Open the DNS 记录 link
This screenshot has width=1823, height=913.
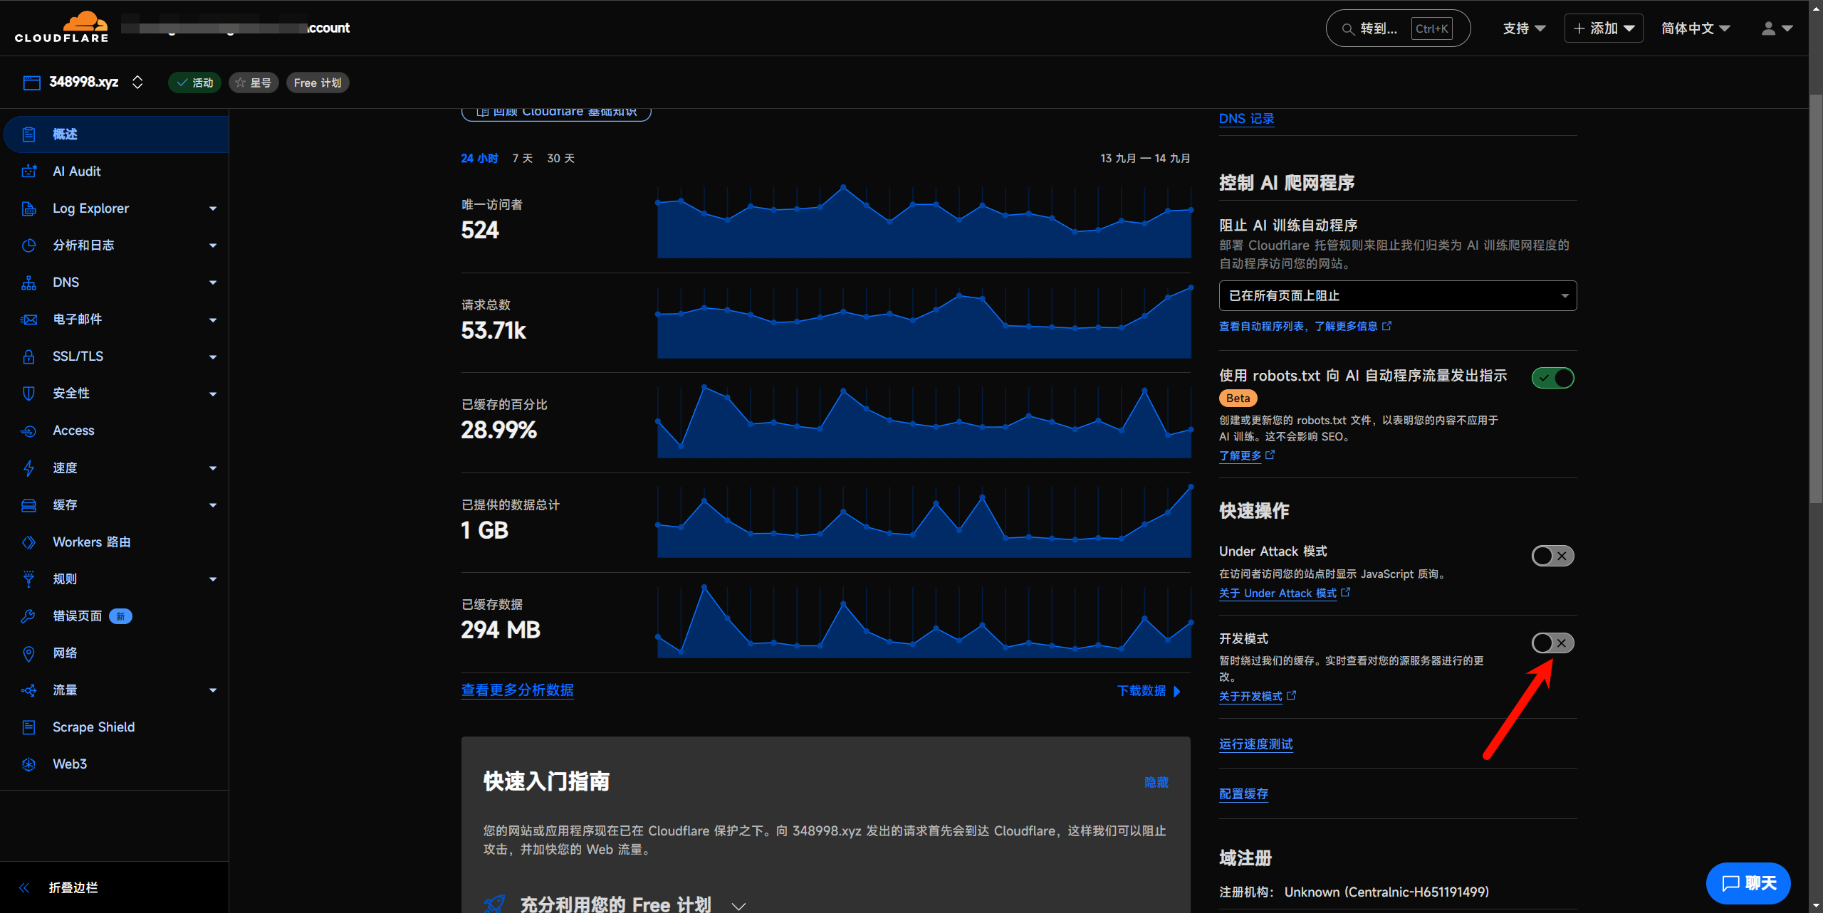[1247, 119]
